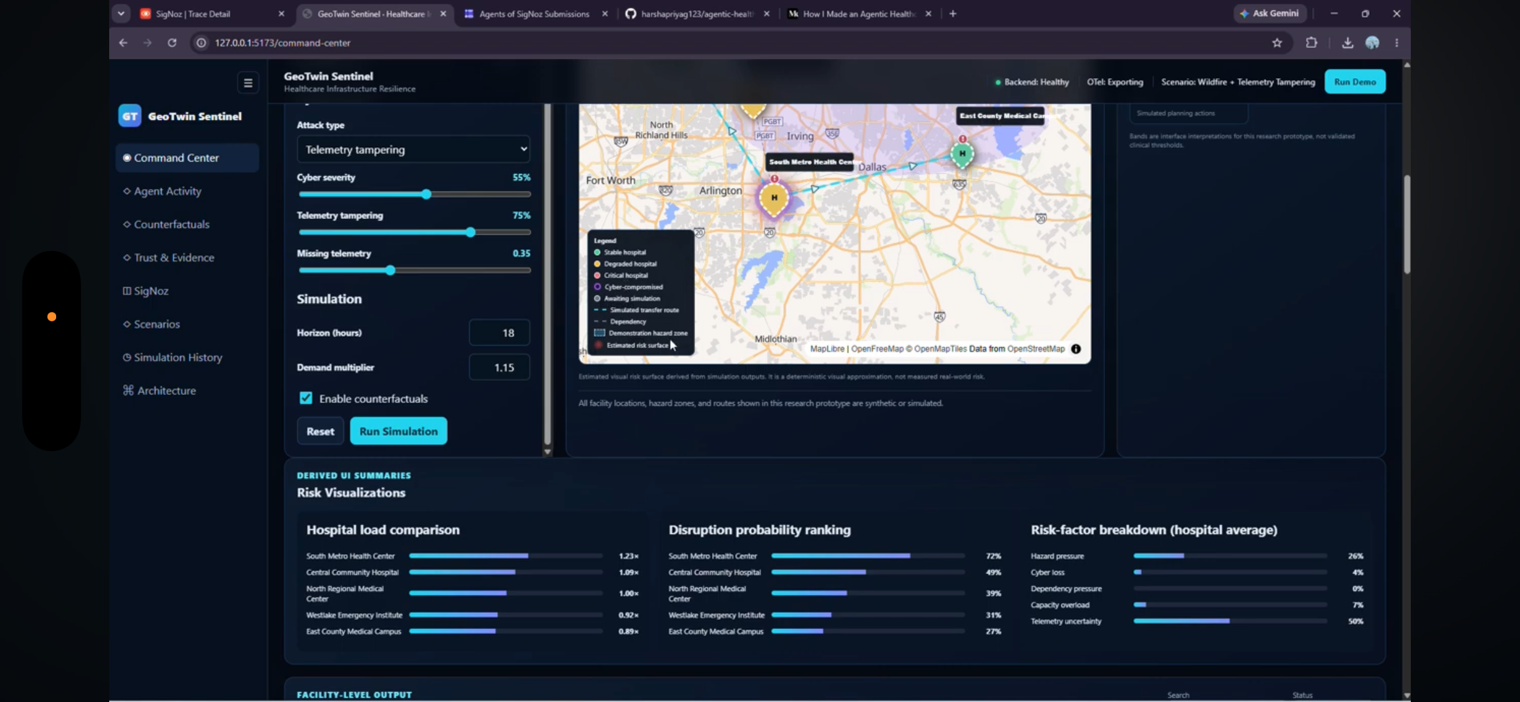Click the Run Simulation button
Image resolution: width=1520 pixels, height=702 pixels.
tap(398, 431)
